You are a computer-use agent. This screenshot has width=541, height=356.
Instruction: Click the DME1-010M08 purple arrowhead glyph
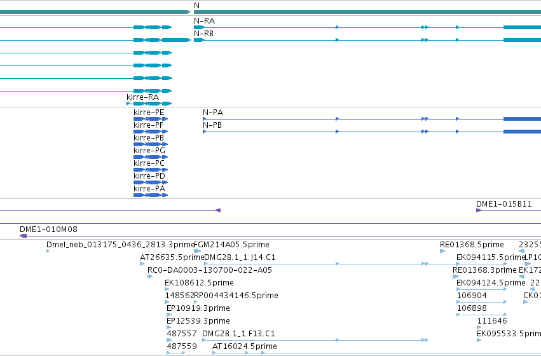click(x=24, y=236)
